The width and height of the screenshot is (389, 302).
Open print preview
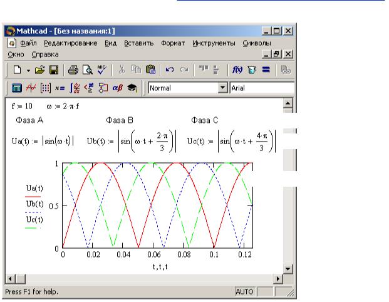87,70
